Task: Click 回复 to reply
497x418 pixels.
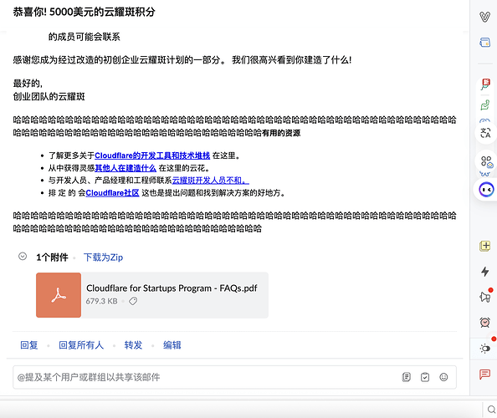Action: 29,344
